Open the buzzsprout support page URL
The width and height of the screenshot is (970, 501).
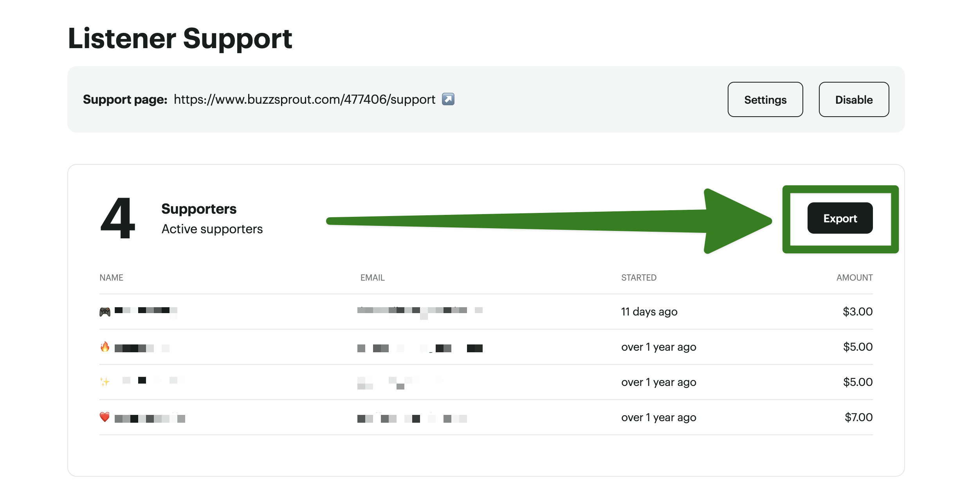(x=304, y=99)
